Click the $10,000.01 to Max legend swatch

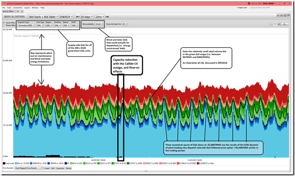(x=198, y=163)
